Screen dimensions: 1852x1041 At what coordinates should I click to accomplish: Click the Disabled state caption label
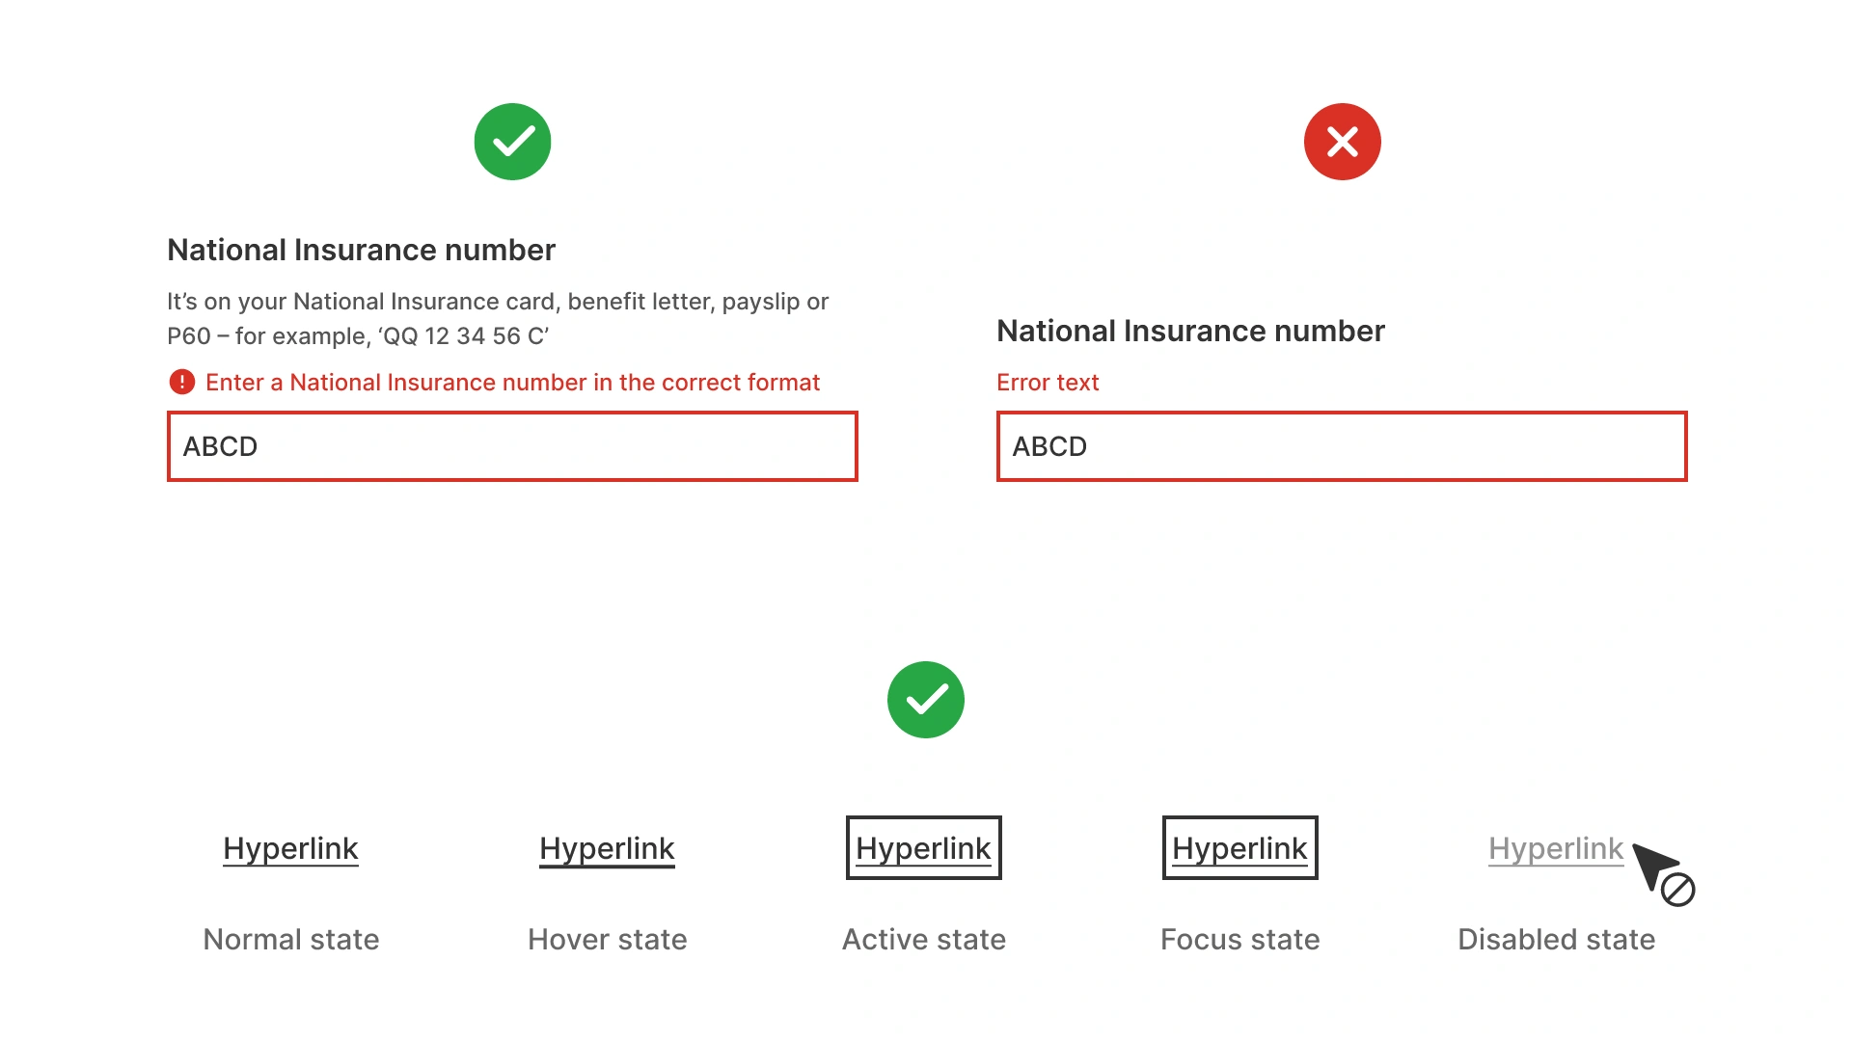(1556, 939)
